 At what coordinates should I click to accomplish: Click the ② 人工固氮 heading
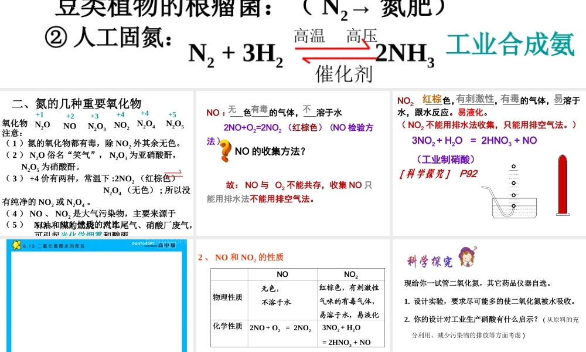(x=108, y=38)
